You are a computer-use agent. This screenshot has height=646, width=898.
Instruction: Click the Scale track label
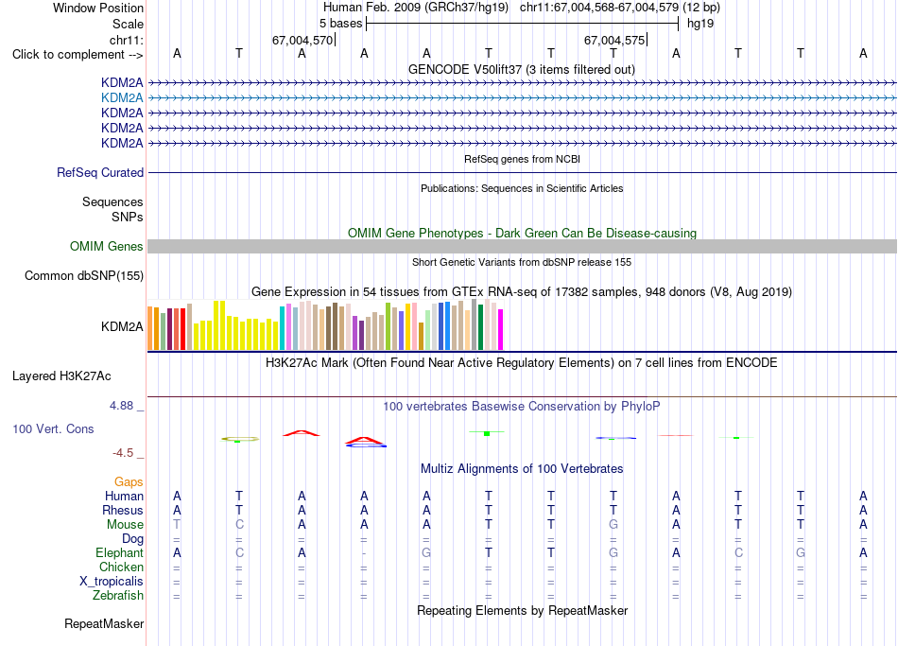click(x=128, y=24)
